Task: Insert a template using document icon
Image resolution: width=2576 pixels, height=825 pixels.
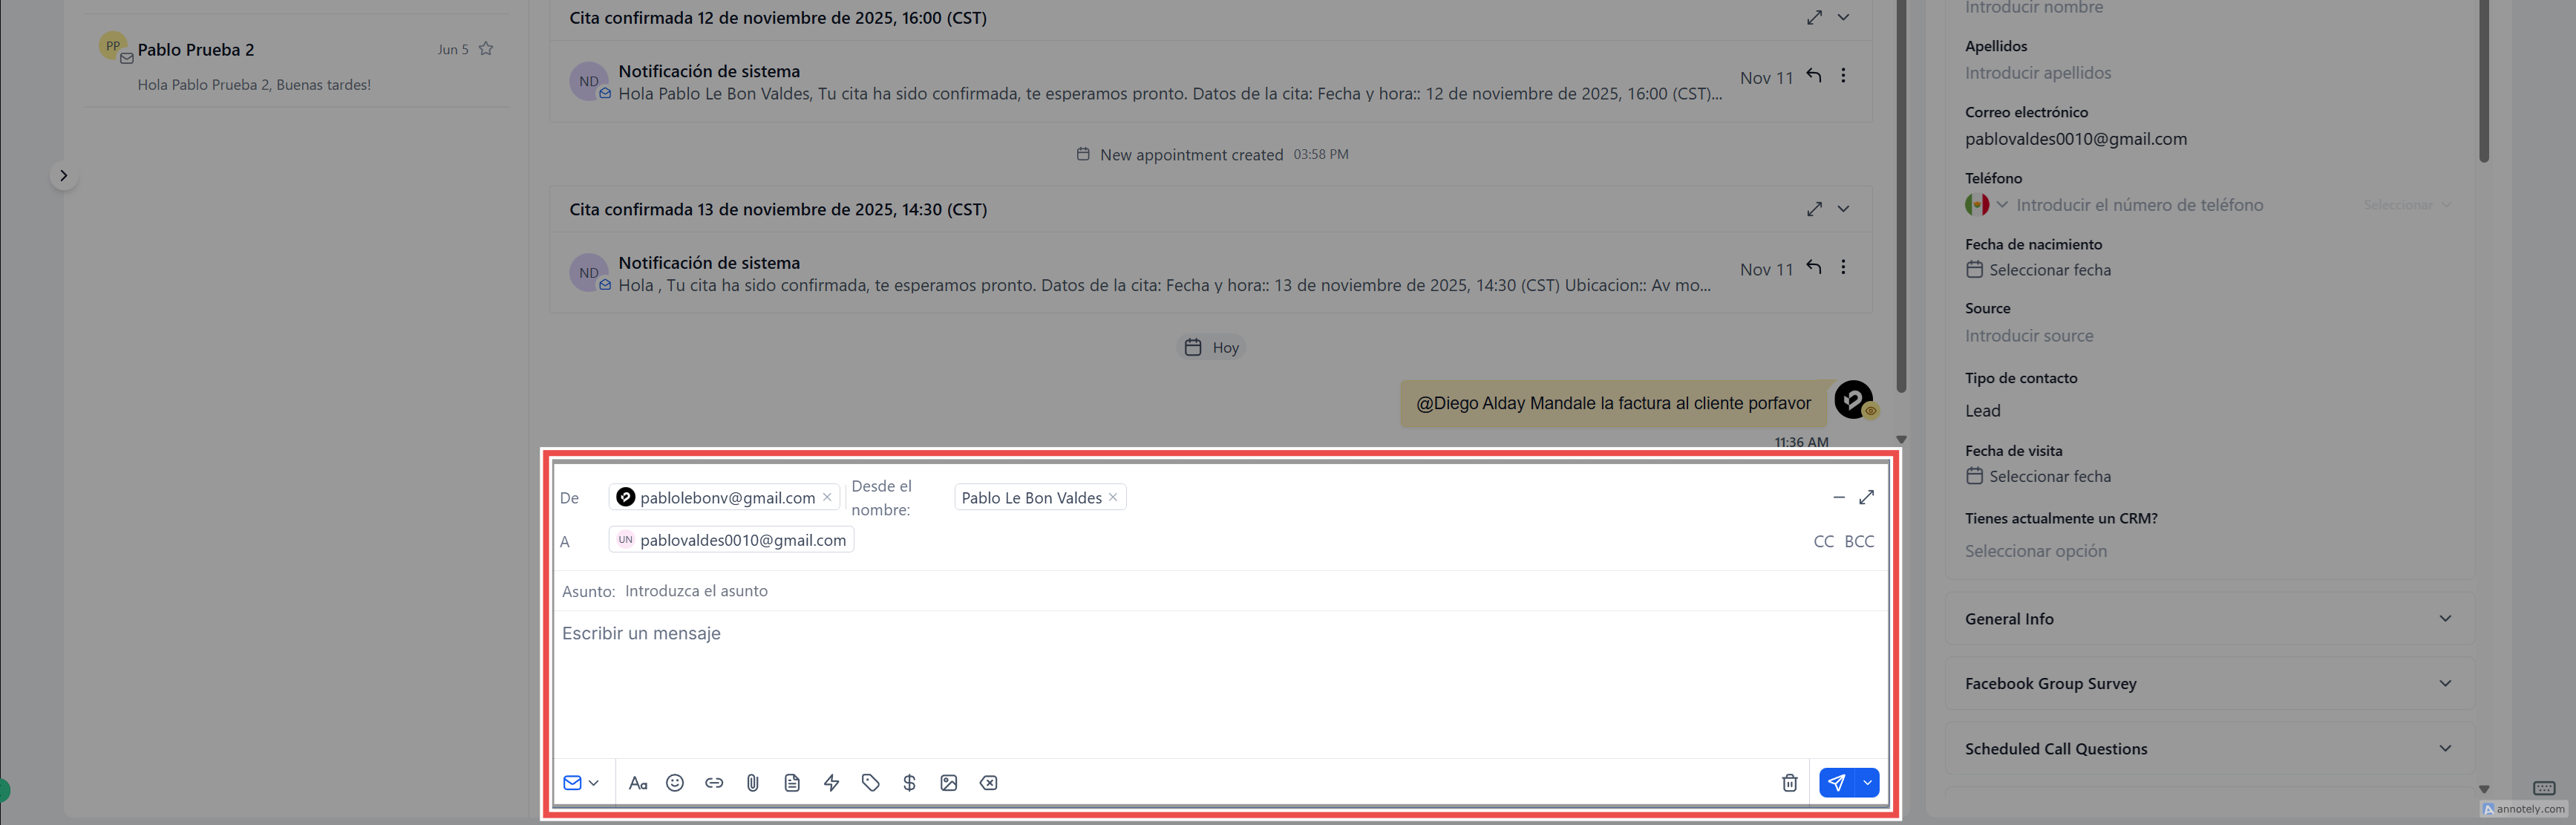Action: [792, 783]
